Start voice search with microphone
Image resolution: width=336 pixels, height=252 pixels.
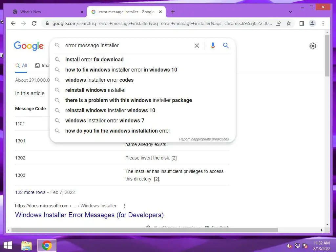point(213,45)
